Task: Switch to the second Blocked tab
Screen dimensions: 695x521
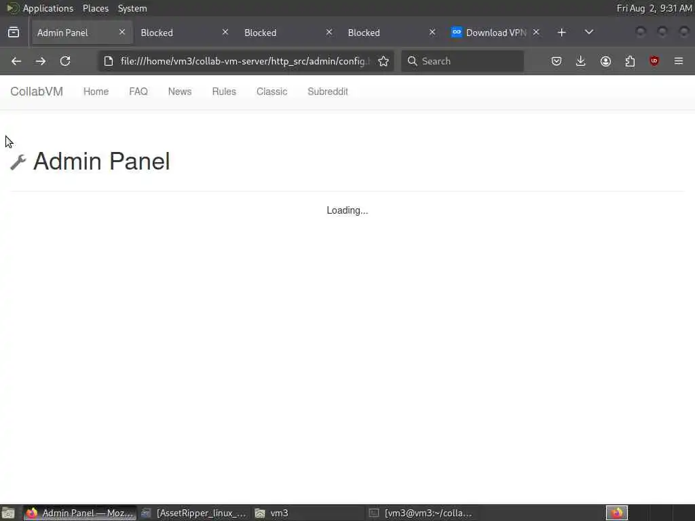Action: coord(288,33)
